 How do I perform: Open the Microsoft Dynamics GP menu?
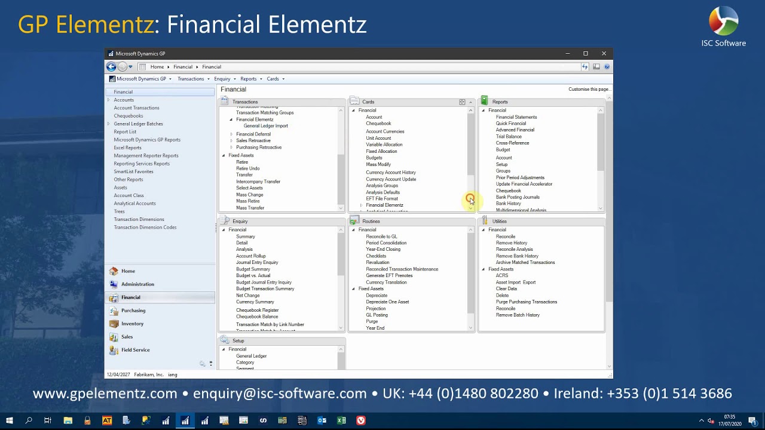pyautogui.click(x=140, y=79)
